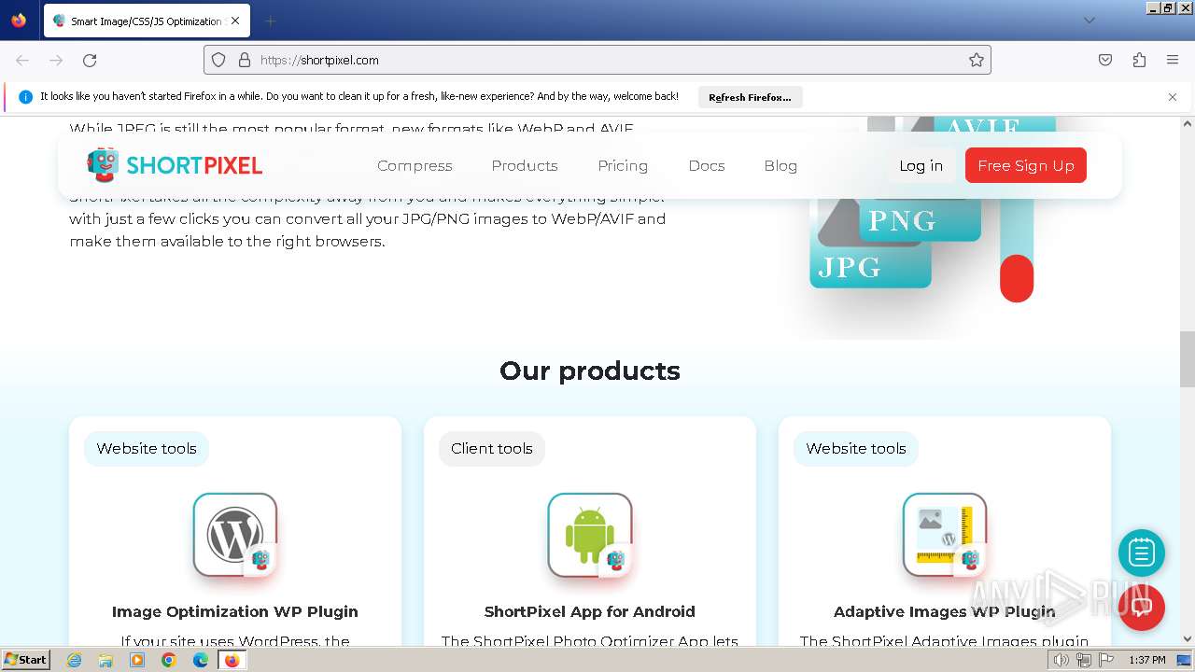This screenshot has width=1195, height=672.
Task: Open Image Optimization WP Plugin title
Action: tap(235, 611)
